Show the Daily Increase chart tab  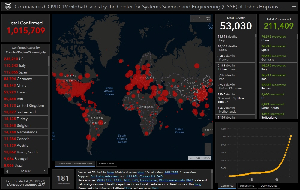pyautogui.click(x=269, y=186)
